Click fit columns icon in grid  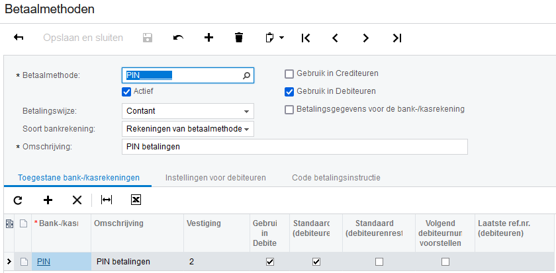coord(106,200)
